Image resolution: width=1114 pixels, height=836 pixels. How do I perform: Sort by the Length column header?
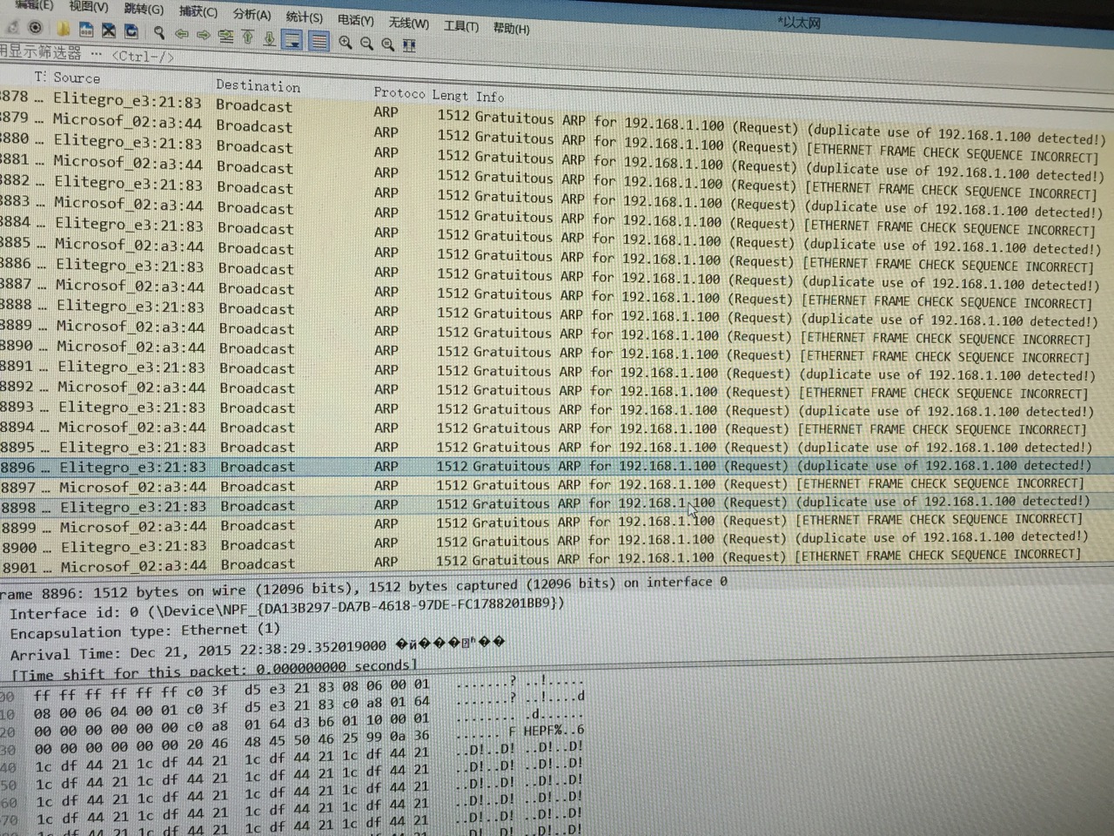pos(450,95)
